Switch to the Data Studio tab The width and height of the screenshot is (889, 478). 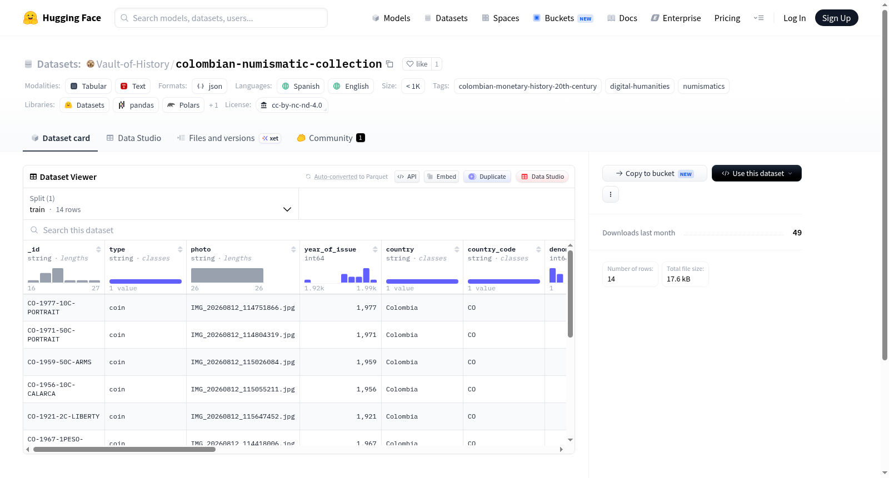tap(134, 138)
